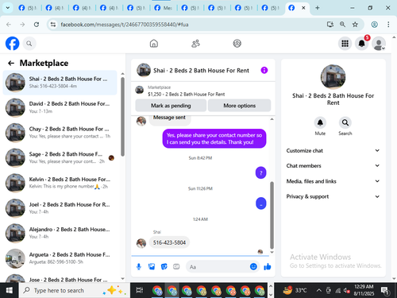Image resolution: width=397 pixels, height=298 pixels.
Task: Mute this chat with the bell icon
Action: click(320, 122)
